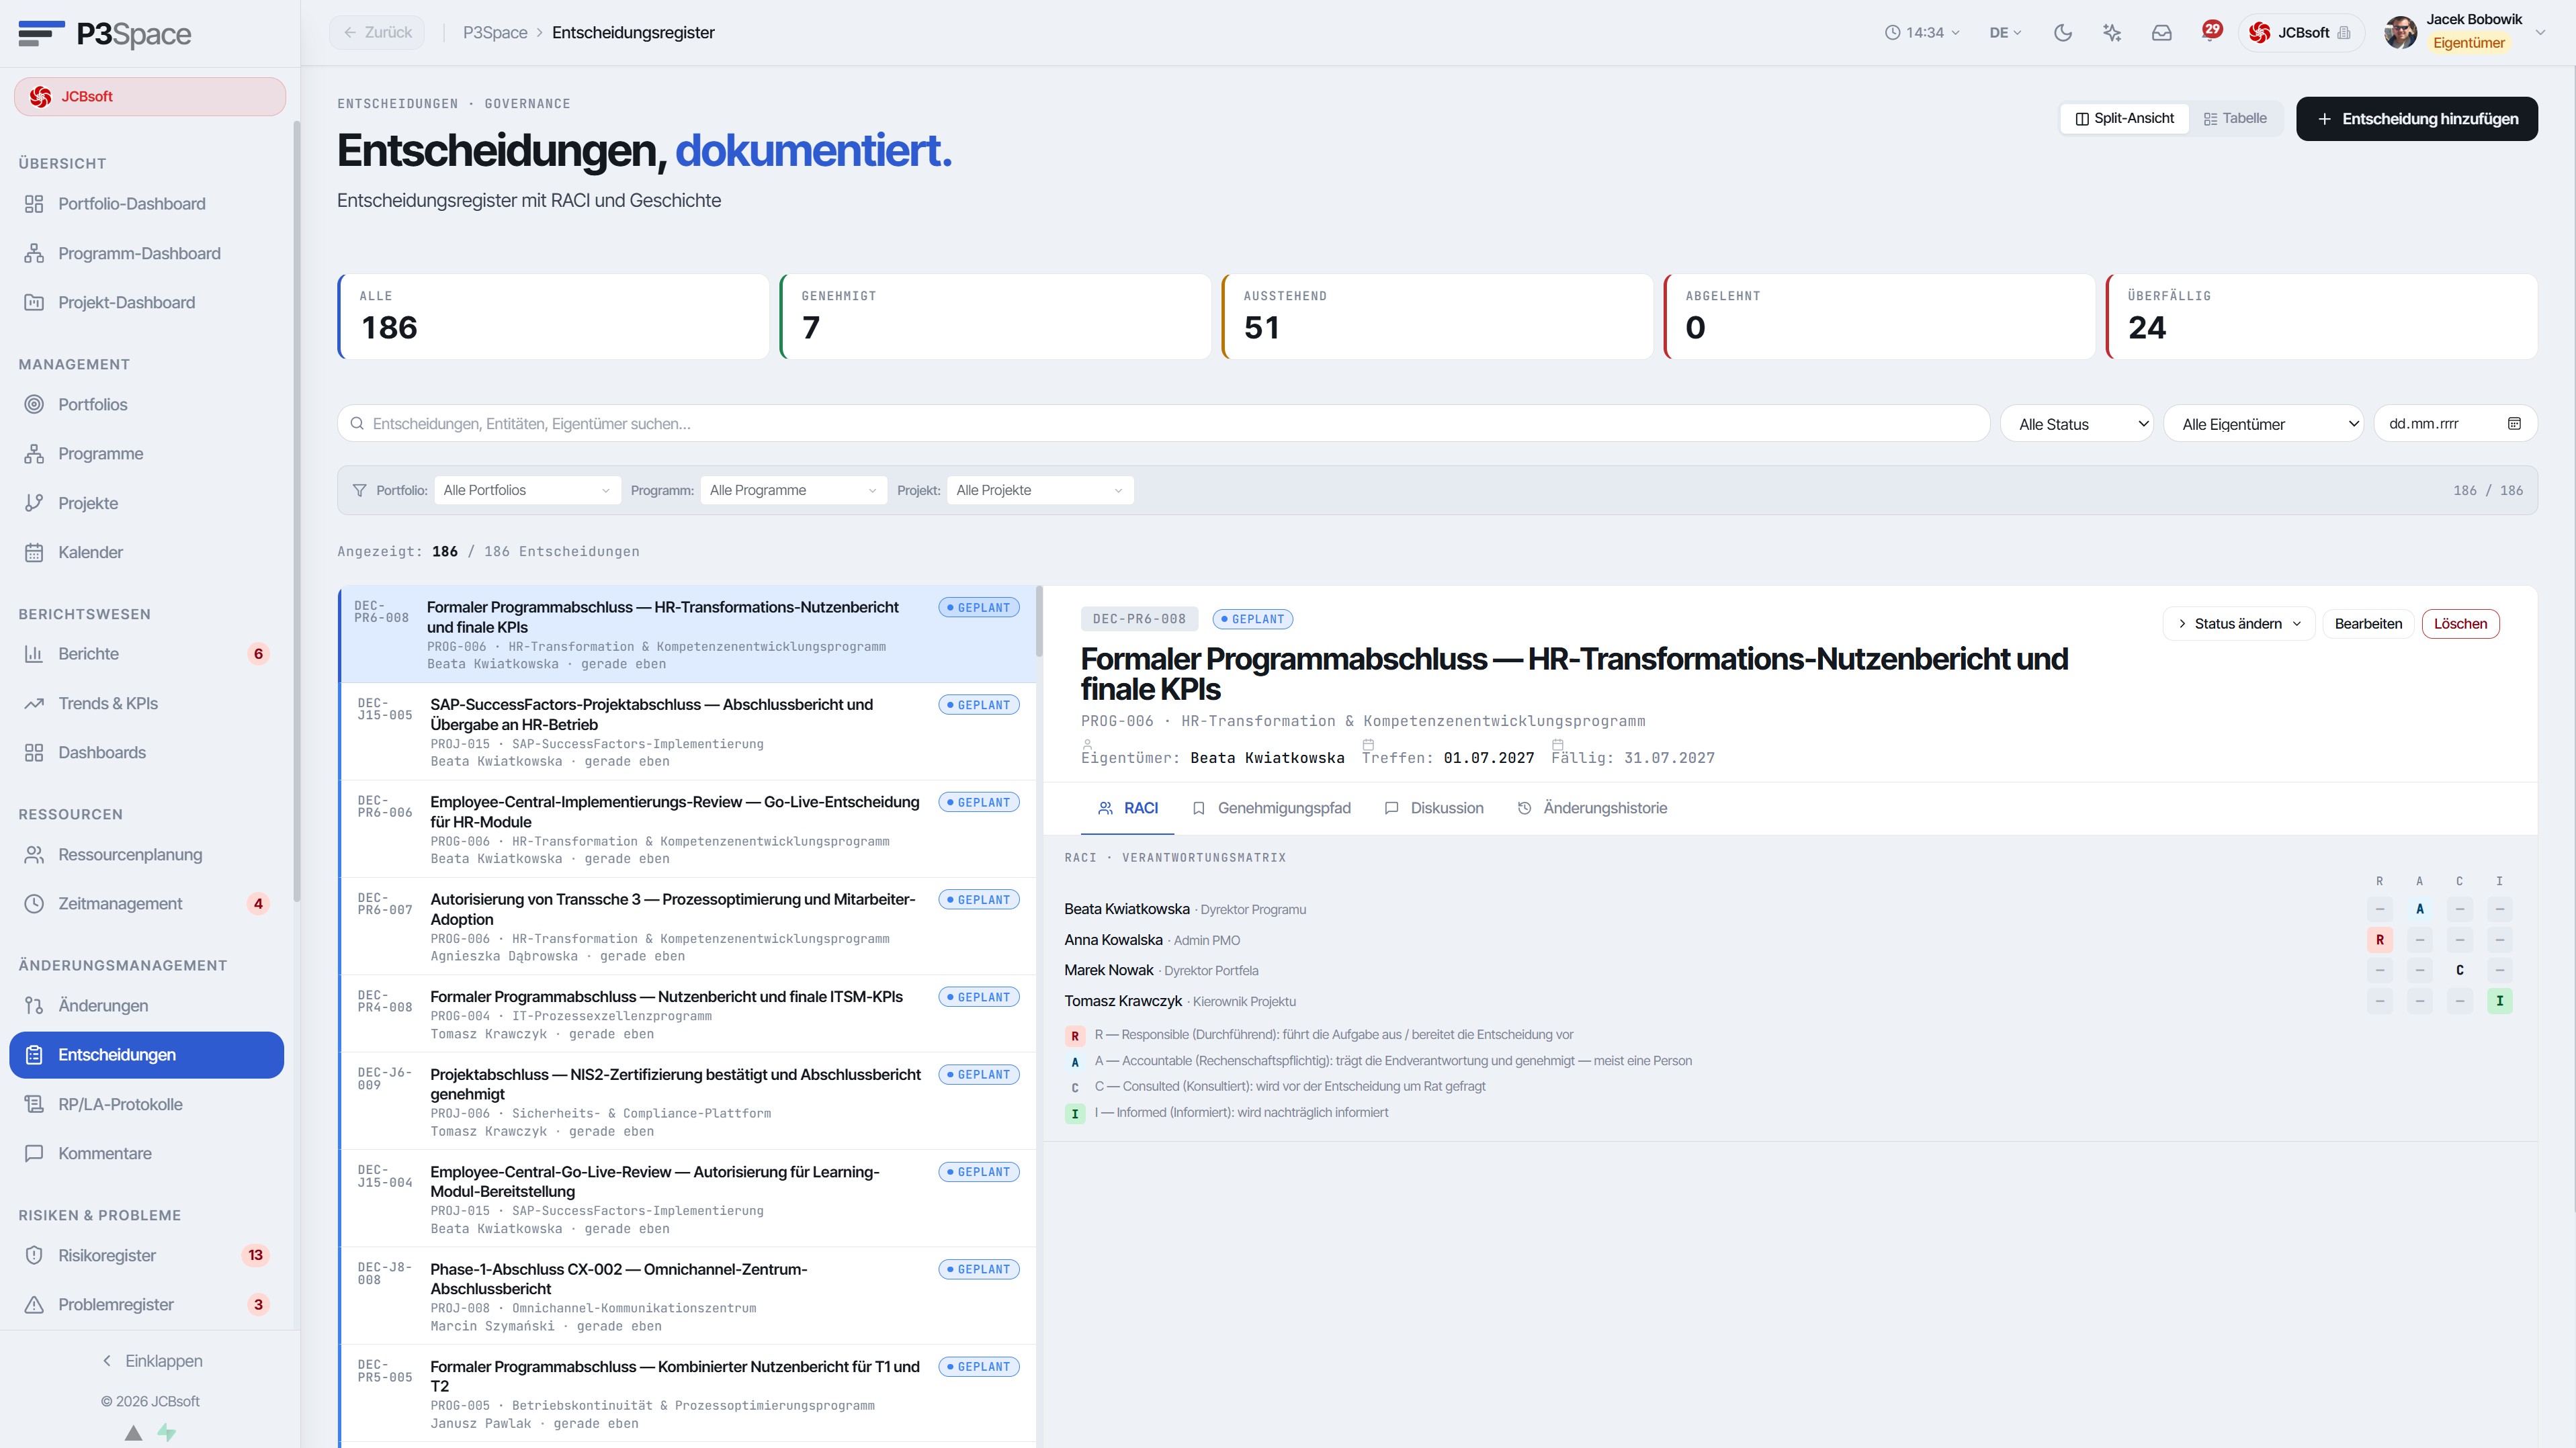Switch to Split-Ansicht view
The image size is (2576, 1448).
(x=2125, y=119)
